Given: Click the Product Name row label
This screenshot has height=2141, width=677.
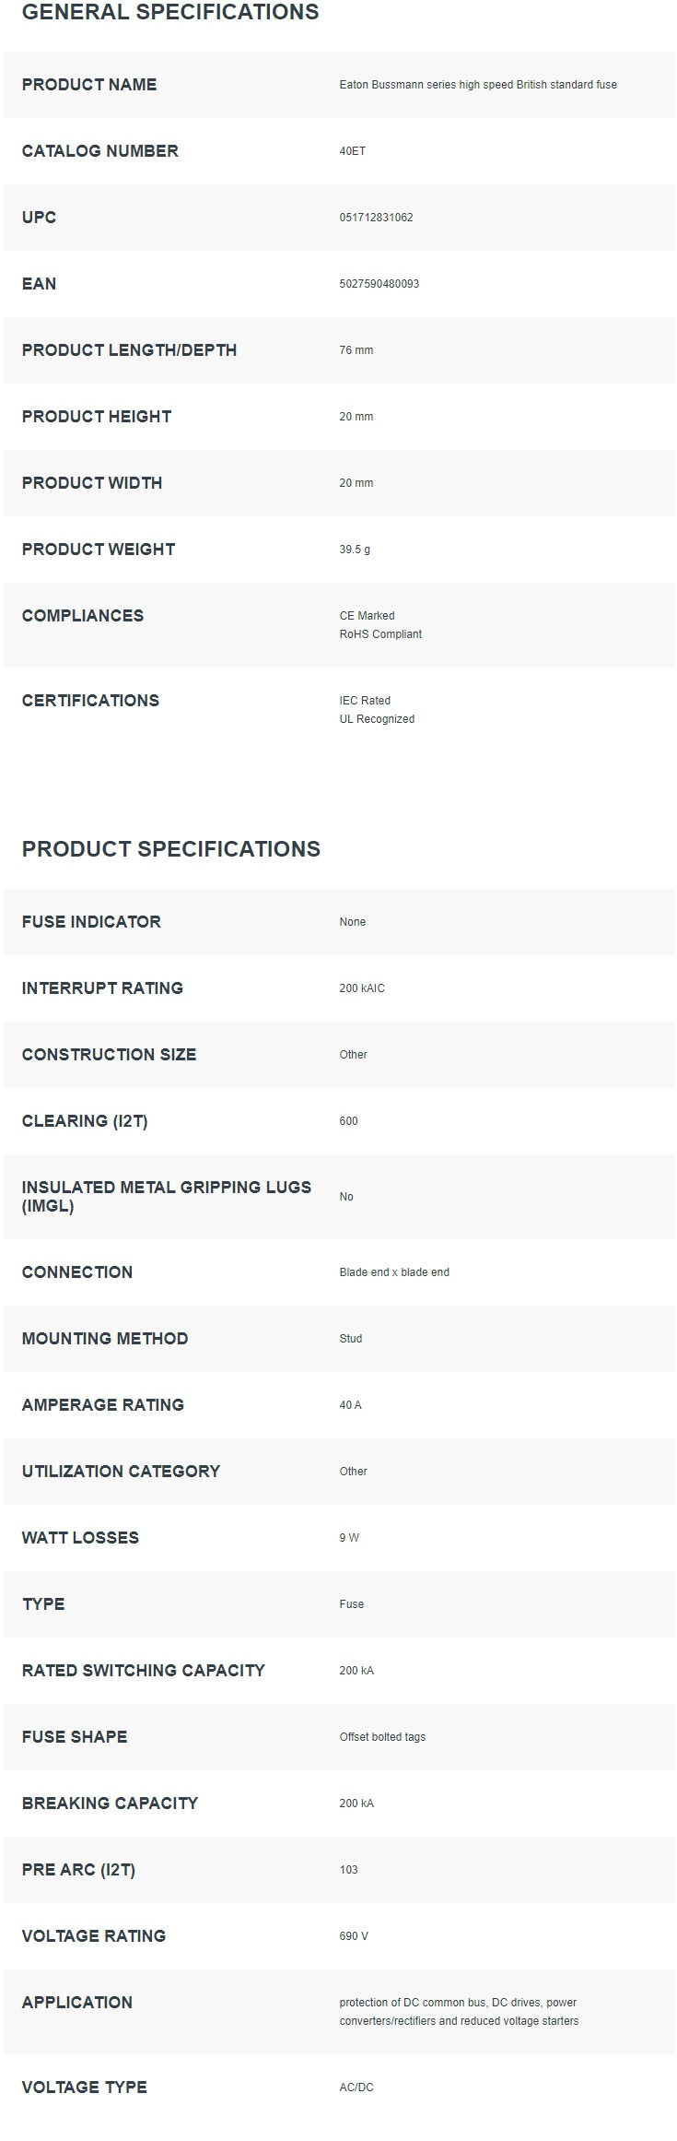Looking at the screenshot, I should tap(89, 85).
